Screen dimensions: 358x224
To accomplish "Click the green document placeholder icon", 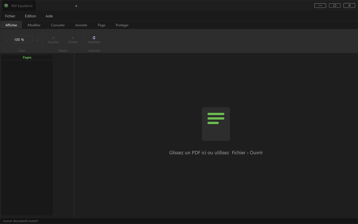I will [x=216, y=124].
